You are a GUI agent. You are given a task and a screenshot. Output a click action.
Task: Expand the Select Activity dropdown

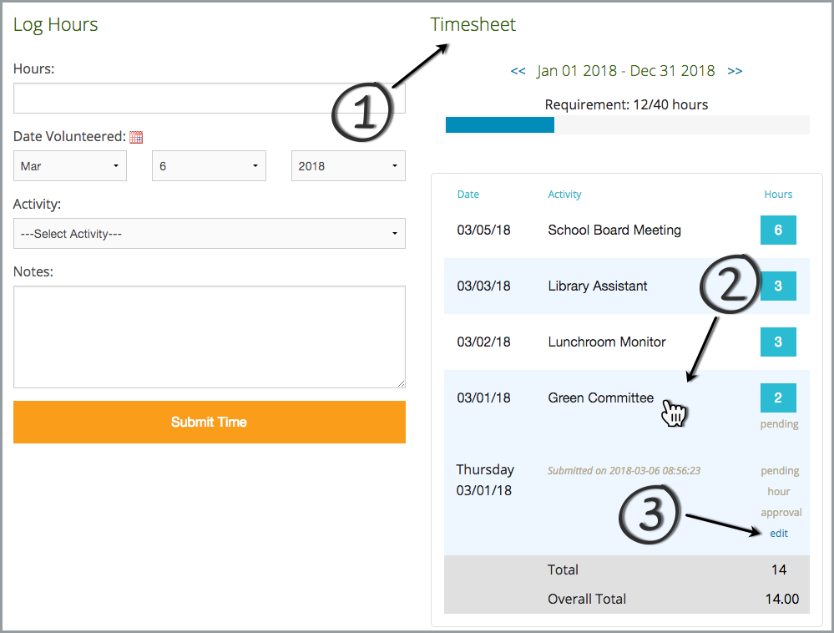click(209, 234)
